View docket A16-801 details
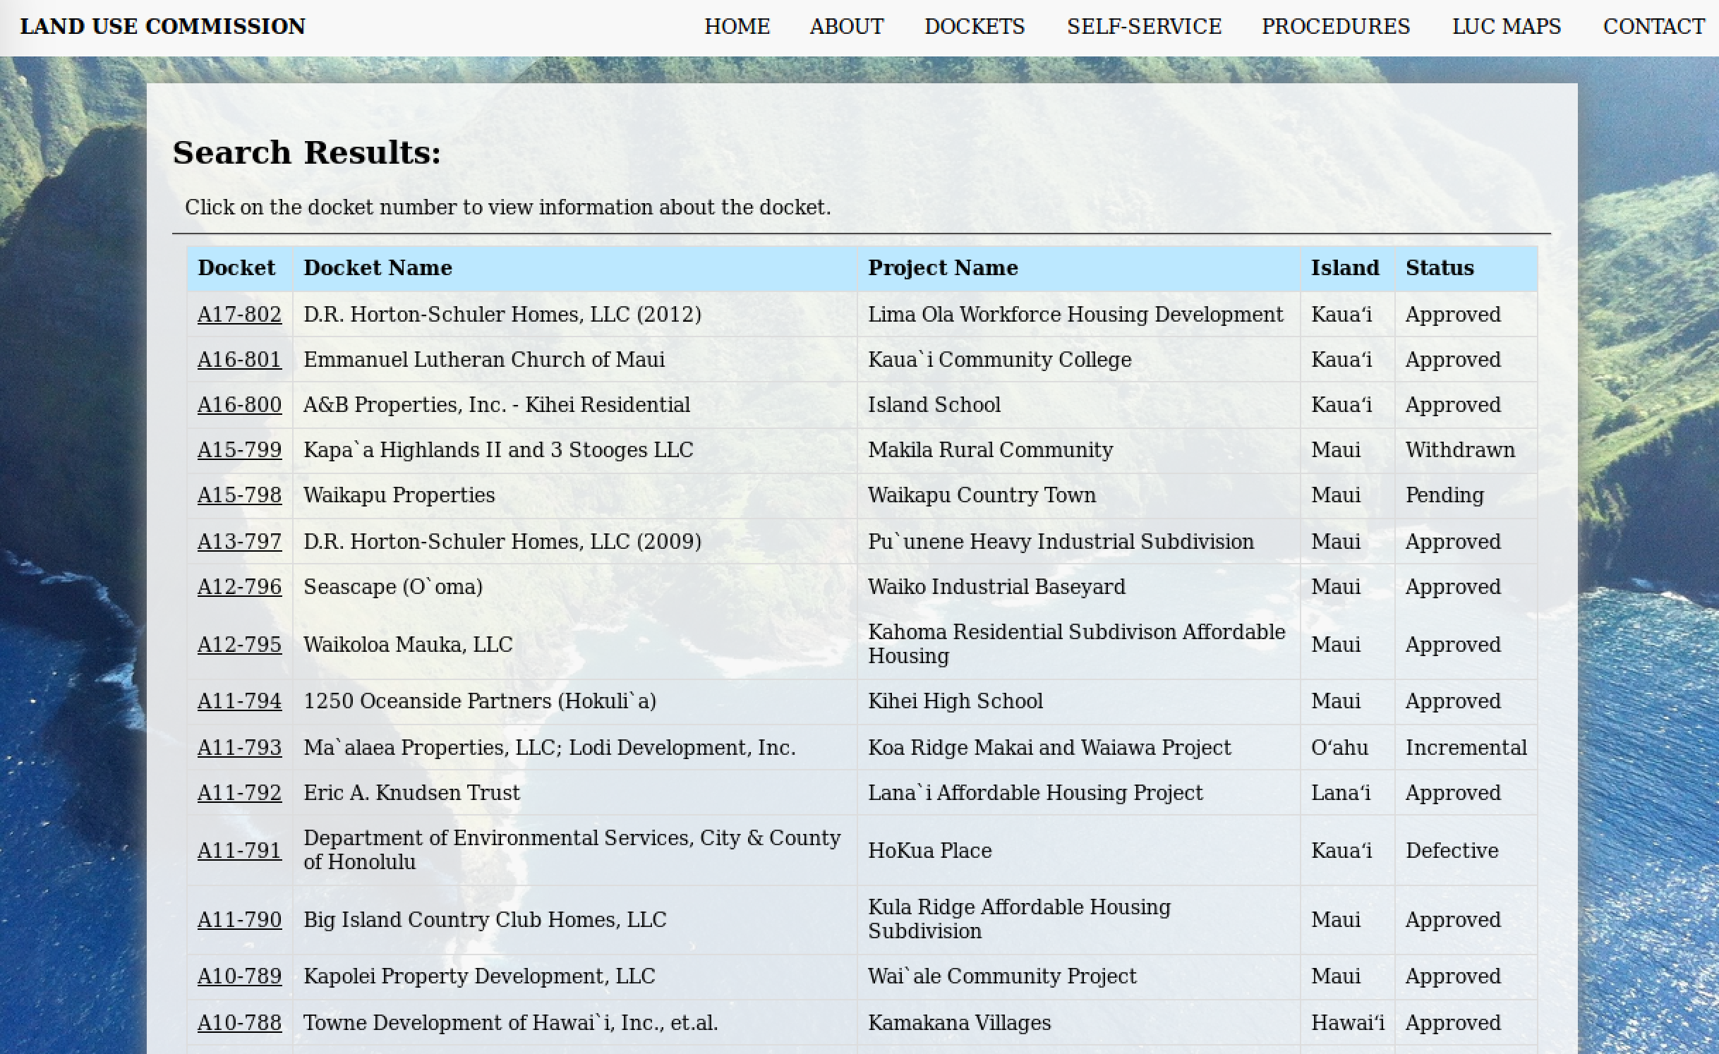Screen dimensions: 1719x1054 (239, 360)
